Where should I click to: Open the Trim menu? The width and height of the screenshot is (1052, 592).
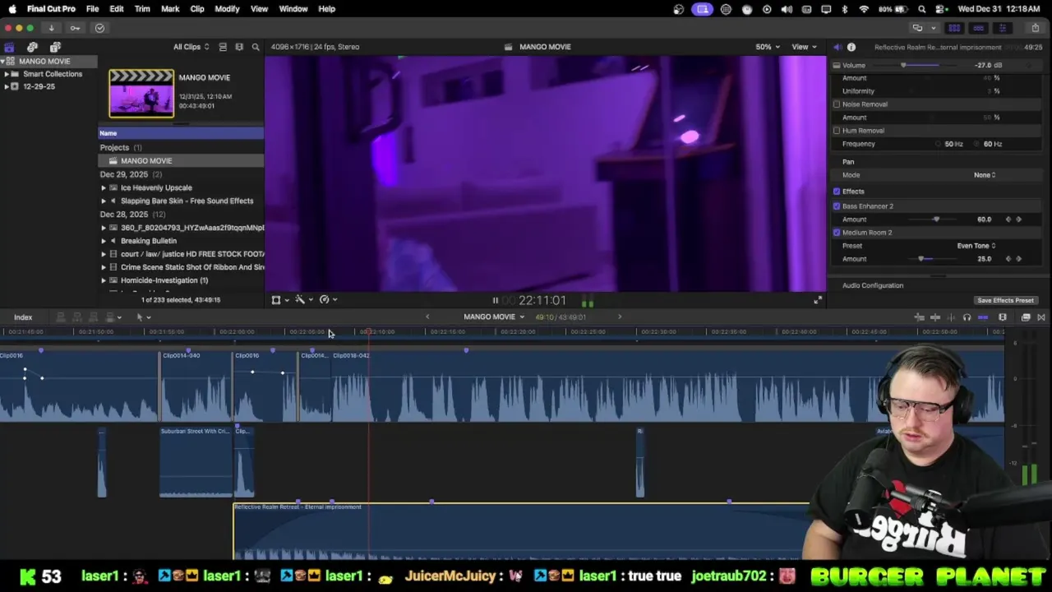tap(142, 9)
